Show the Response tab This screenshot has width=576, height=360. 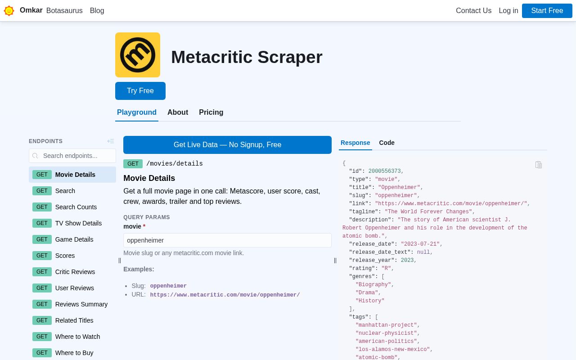click(x=355, y=143)
